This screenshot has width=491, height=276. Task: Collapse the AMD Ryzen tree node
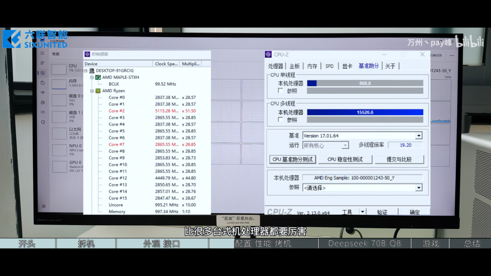[92, 90]
